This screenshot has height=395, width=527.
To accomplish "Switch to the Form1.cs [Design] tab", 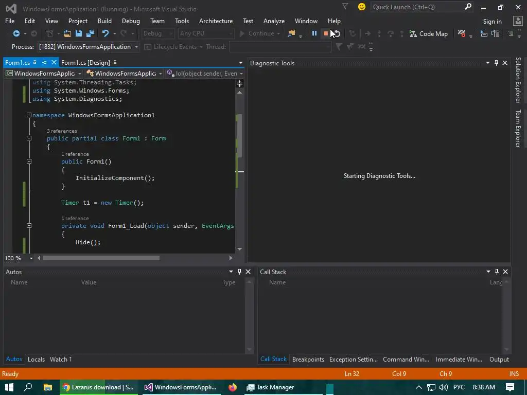I will point(85,62).
